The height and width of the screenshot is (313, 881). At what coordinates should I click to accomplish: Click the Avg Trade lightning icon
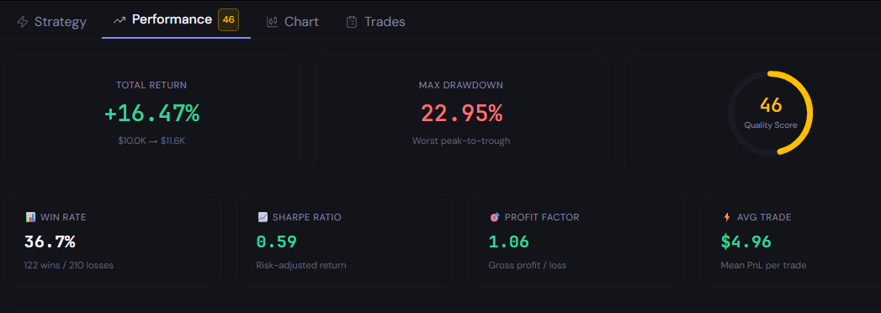point(727,217)
